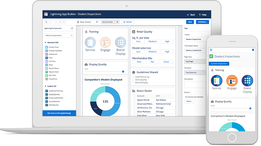This screenshot has width=261, height=146.
Task: Open the Tablet - Portrait device dropdown
Action: [88, 22]
